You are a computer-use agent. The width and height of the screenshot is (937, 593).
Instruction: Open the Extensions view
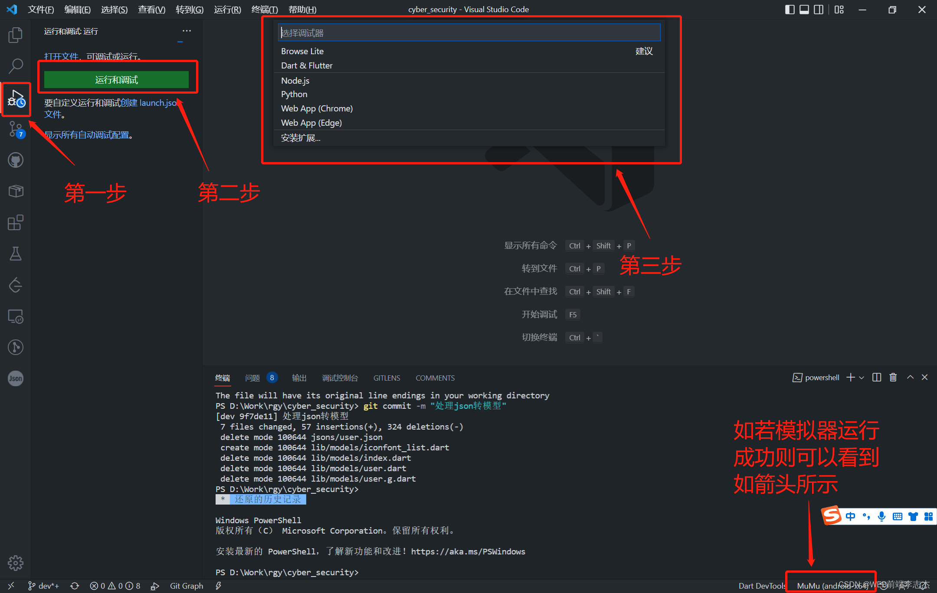coord(16,222)
